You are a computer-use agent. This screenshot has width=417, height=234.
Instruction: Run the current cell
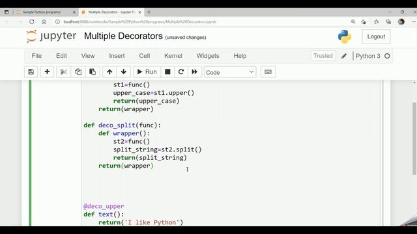[147, 72]
